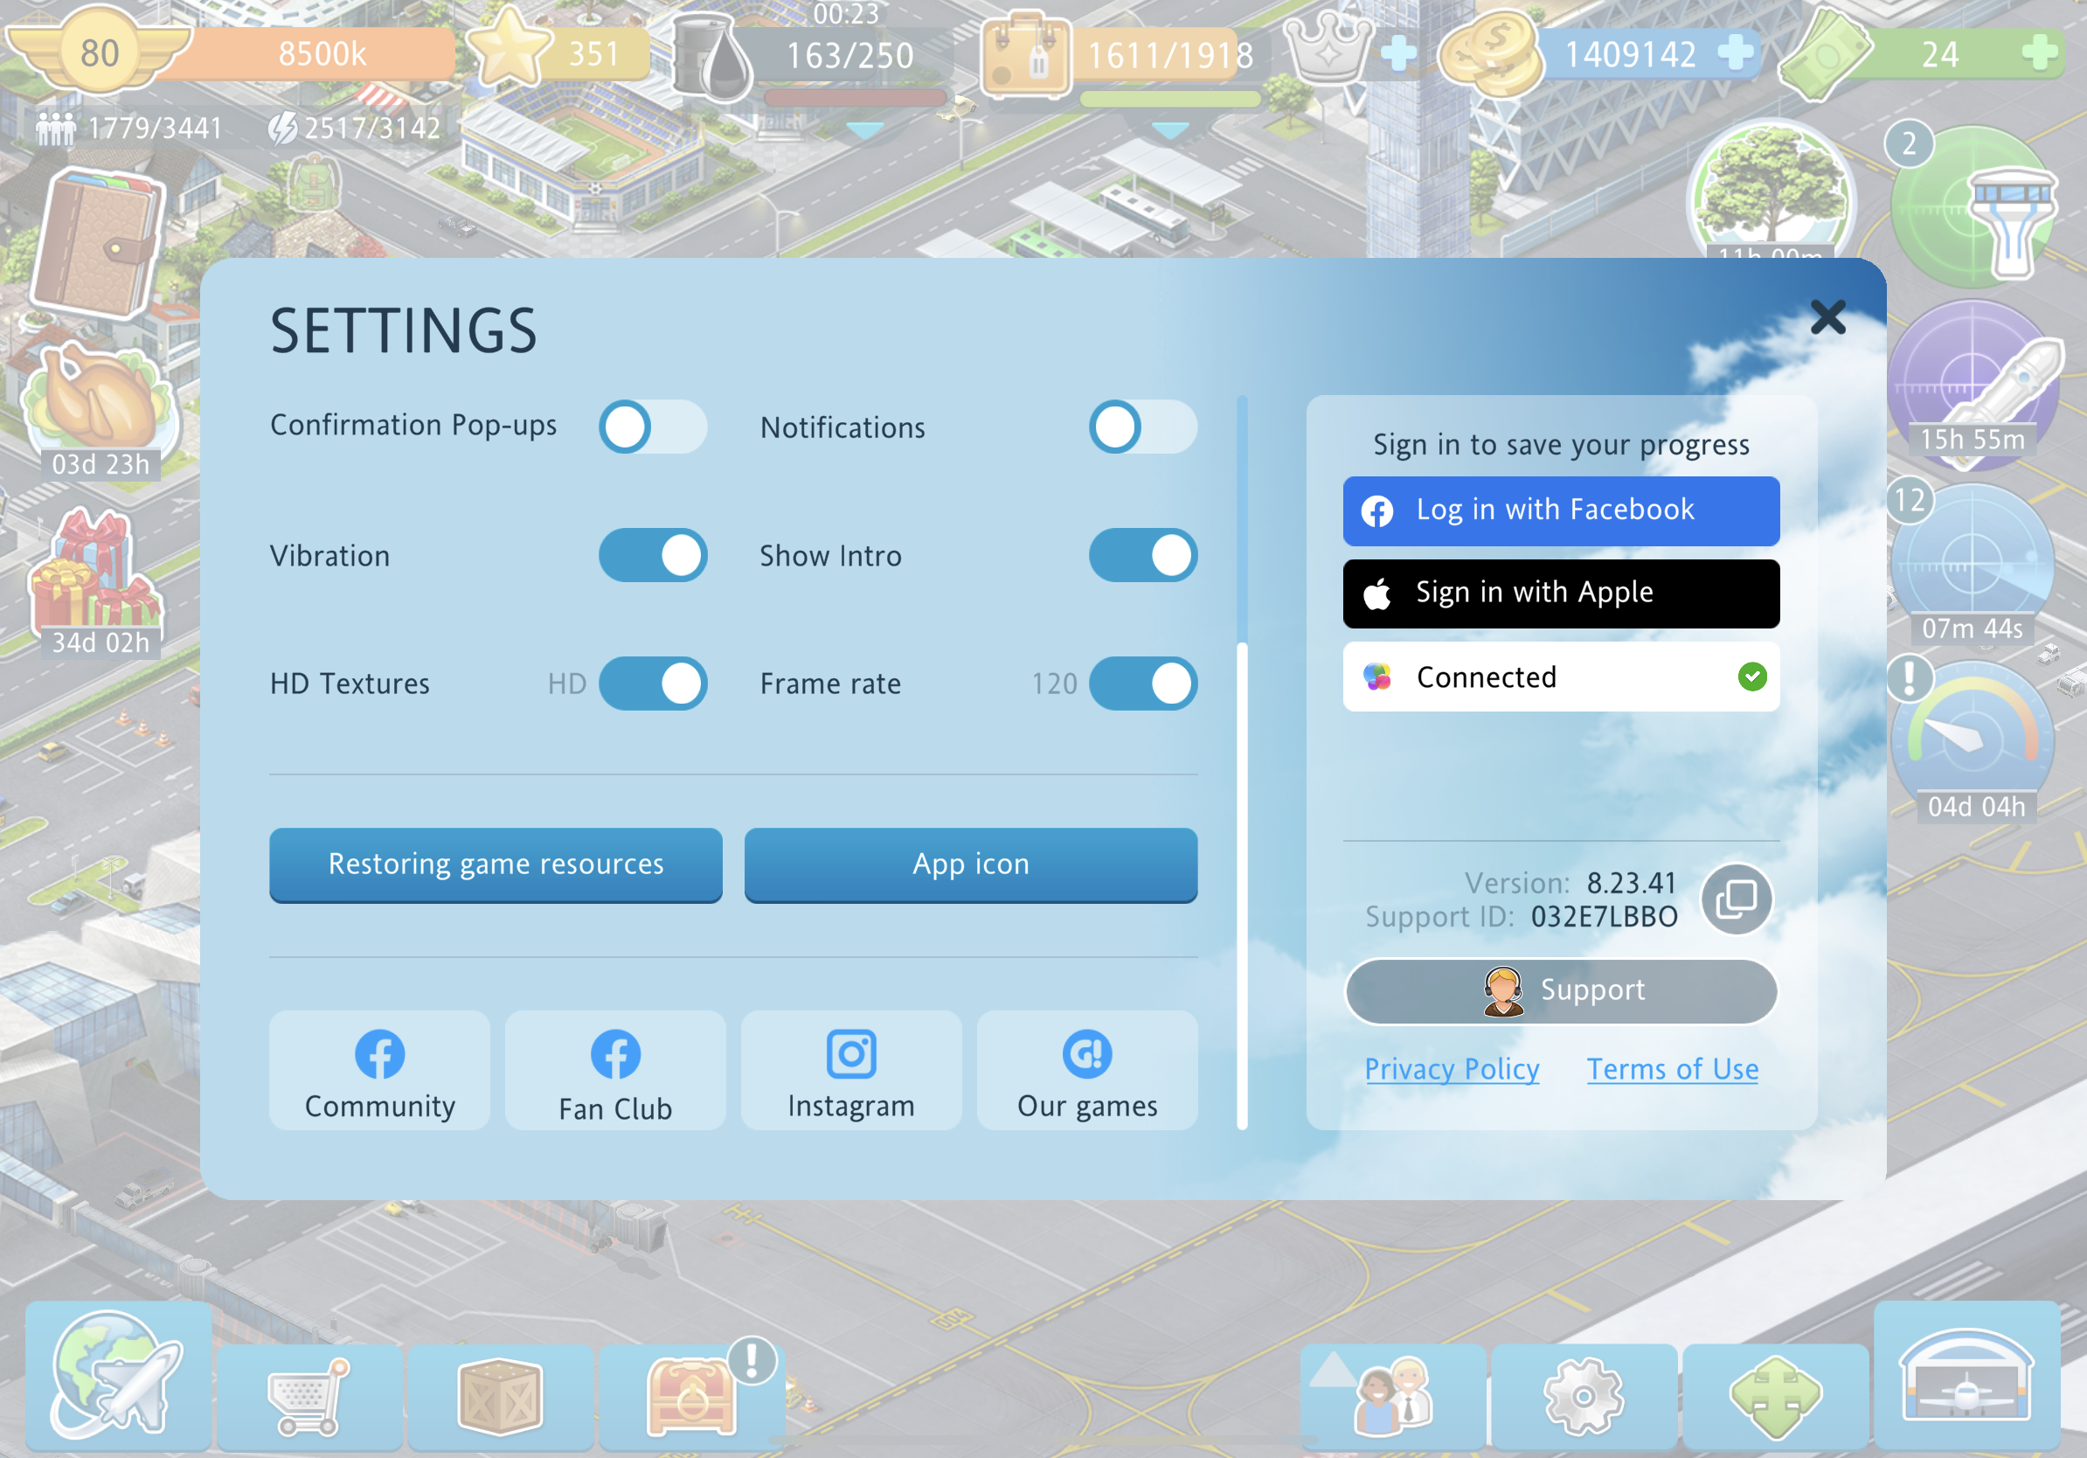Copy the Support ID with copy icon
Viewport: 2087px width, 1458px height.
tap(1737, 899)
